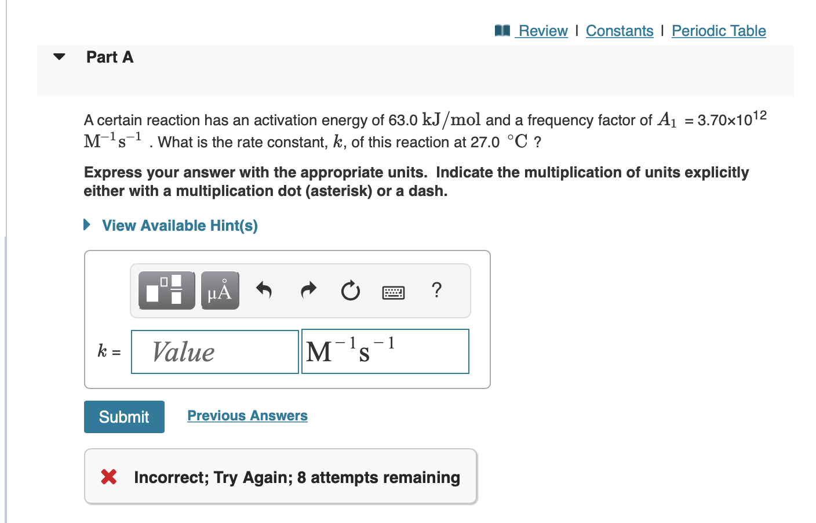816x523 pixels.
Task: Open the Constants page
Action: click(620, 30)
